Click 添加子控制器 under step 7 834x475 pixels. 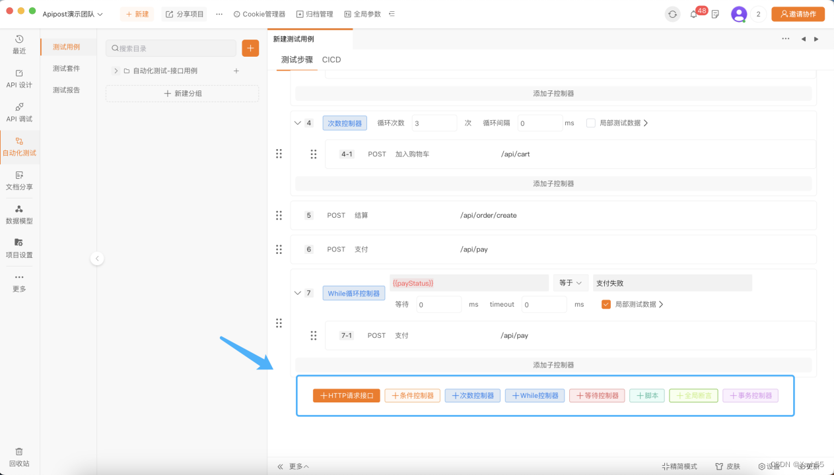(x=553, y=365)
